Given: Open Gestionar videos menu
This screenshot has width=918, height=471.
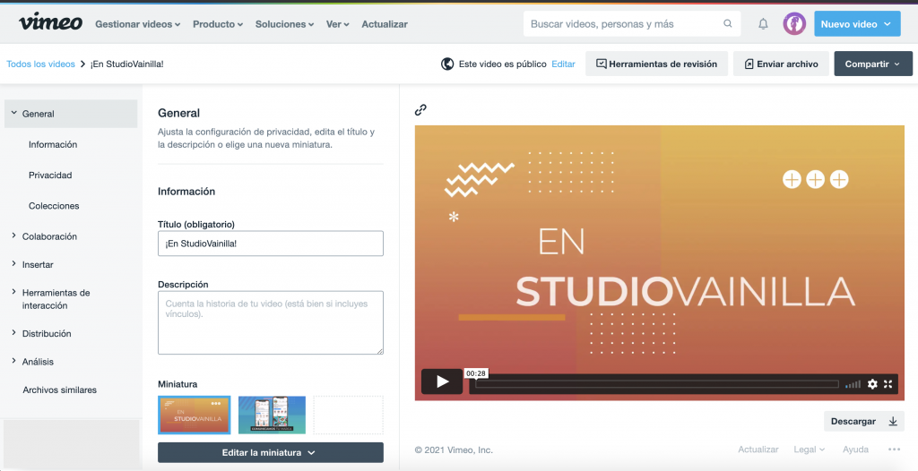Looking at the screenshot, I should (x=137, y=24).
